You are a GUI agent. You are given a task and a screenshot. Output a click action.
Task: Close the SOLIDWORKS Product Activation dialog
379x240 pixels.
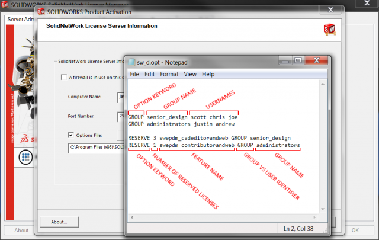point(330,10)
